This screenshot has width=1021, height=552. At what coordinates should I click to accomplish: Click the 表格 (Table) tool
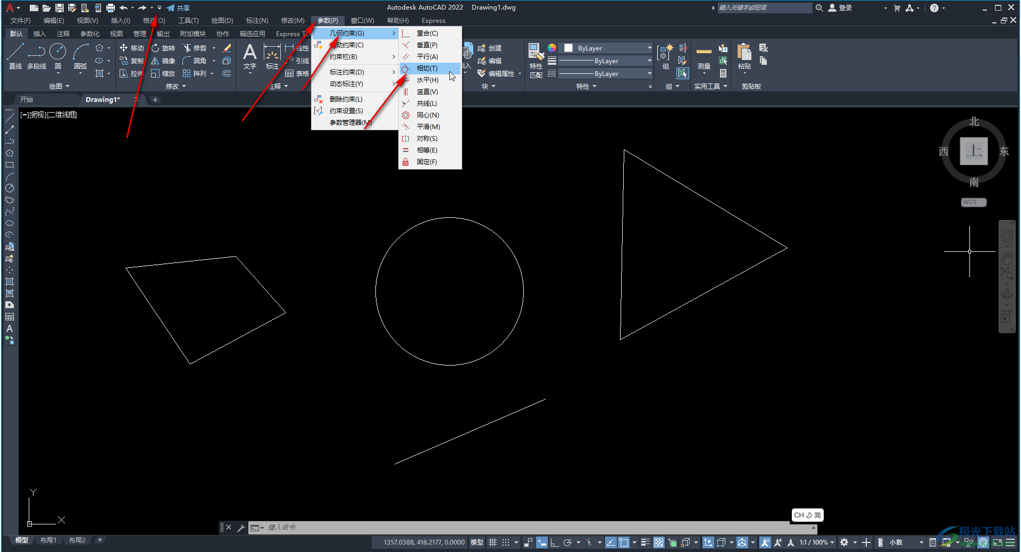[x=297, y=73]
